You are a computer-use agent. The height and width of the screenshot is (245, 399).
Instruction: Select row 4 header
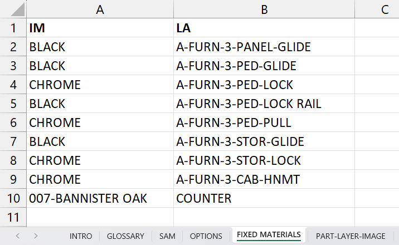[x=13, y=85]
